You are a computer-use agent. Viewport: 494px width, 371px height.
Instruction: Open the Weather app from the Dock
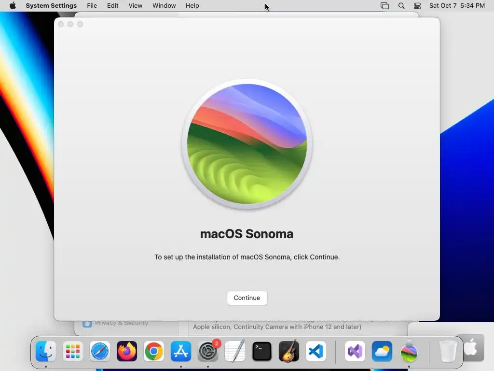(382, 351)
